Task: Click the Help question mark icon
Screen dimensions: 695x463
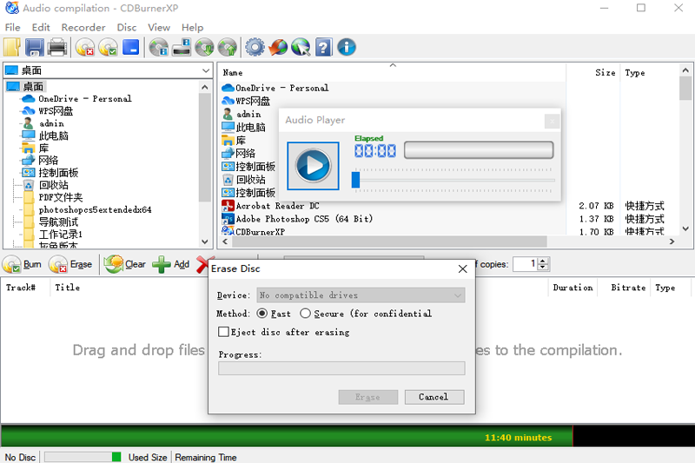Action: [323, 48]
